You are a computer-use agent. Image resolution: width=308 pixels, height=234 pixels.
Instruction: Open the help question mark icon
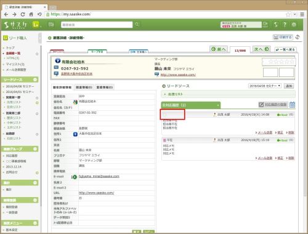pos(285,25)
